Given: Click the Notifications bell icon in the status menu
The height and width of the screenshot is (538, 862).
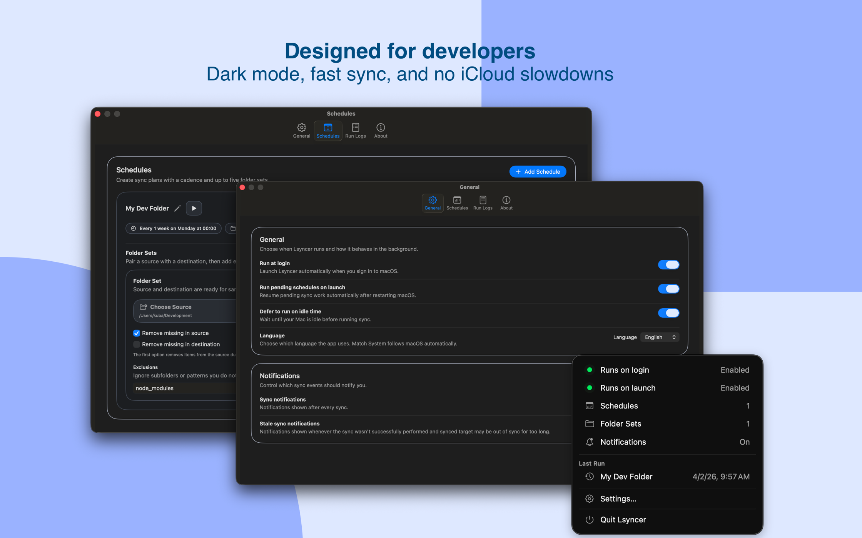Looking at the screenshot, I should click(x=590, y=442).
